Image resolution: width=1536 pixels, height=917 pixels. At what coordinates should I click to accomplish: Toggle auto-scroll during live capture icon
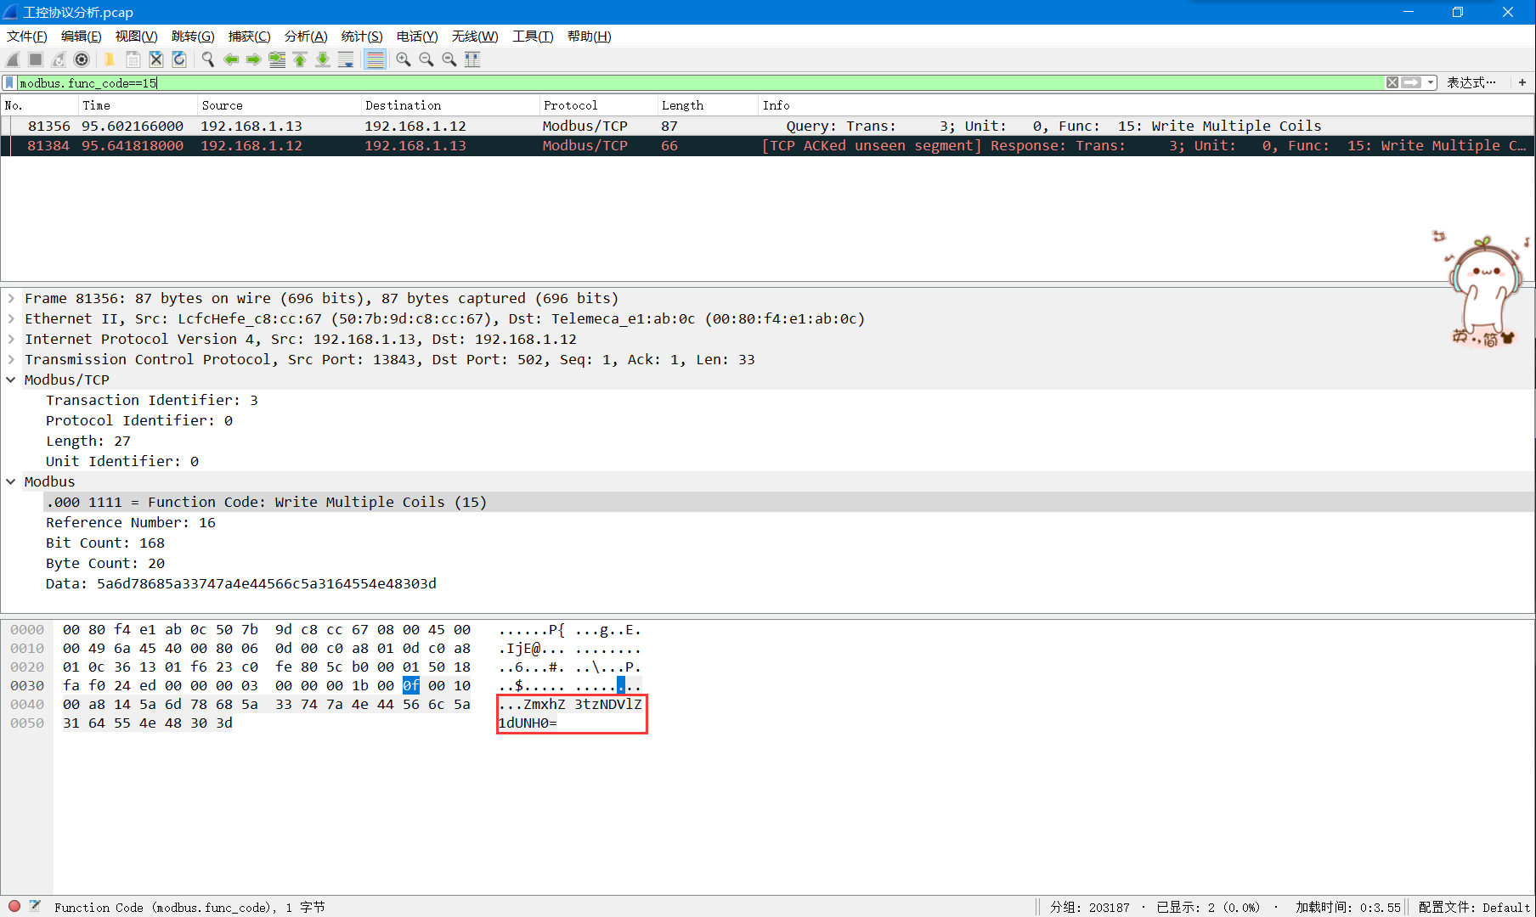(345, 59)
